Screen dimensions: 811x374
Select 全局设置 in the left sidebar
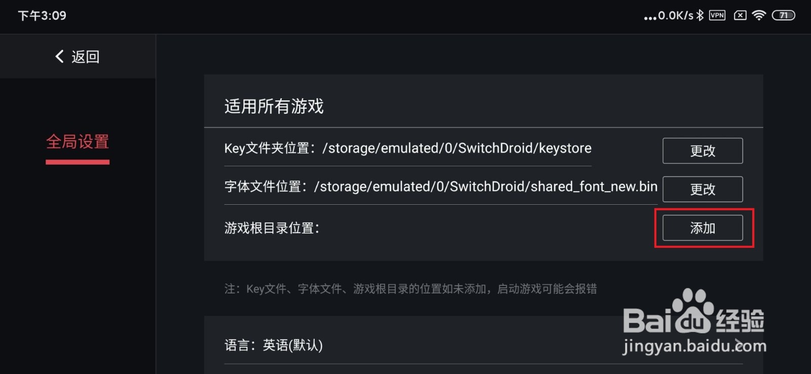77,142
